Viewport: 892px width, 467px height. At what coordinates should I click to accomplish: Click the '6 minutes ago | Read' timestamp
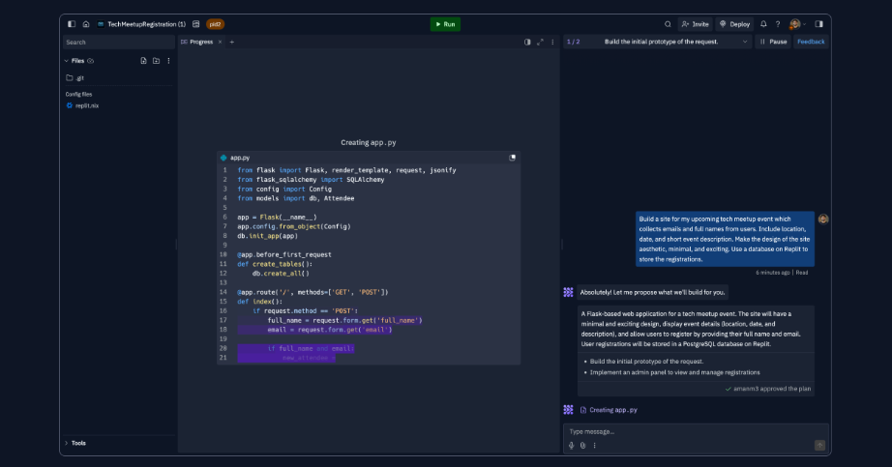tap(782, 273)
